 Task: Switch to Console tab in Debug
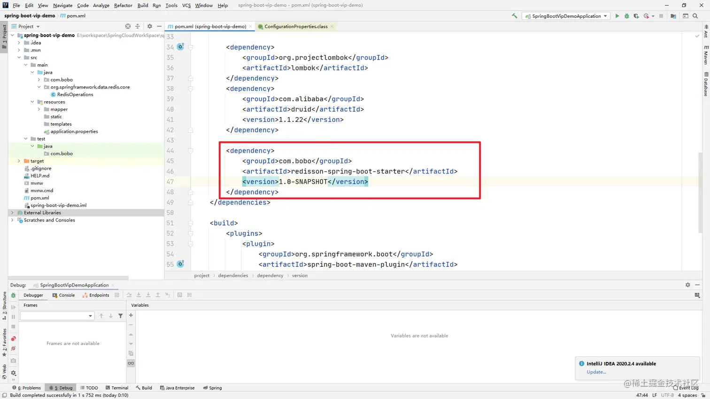click(x=63, y=295)
